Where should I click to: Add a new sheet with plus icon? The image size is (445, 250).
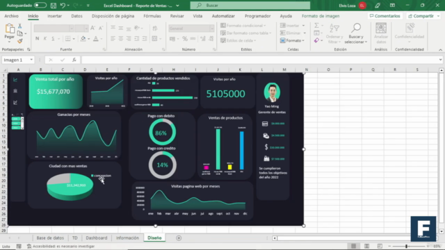pos(179,237)
